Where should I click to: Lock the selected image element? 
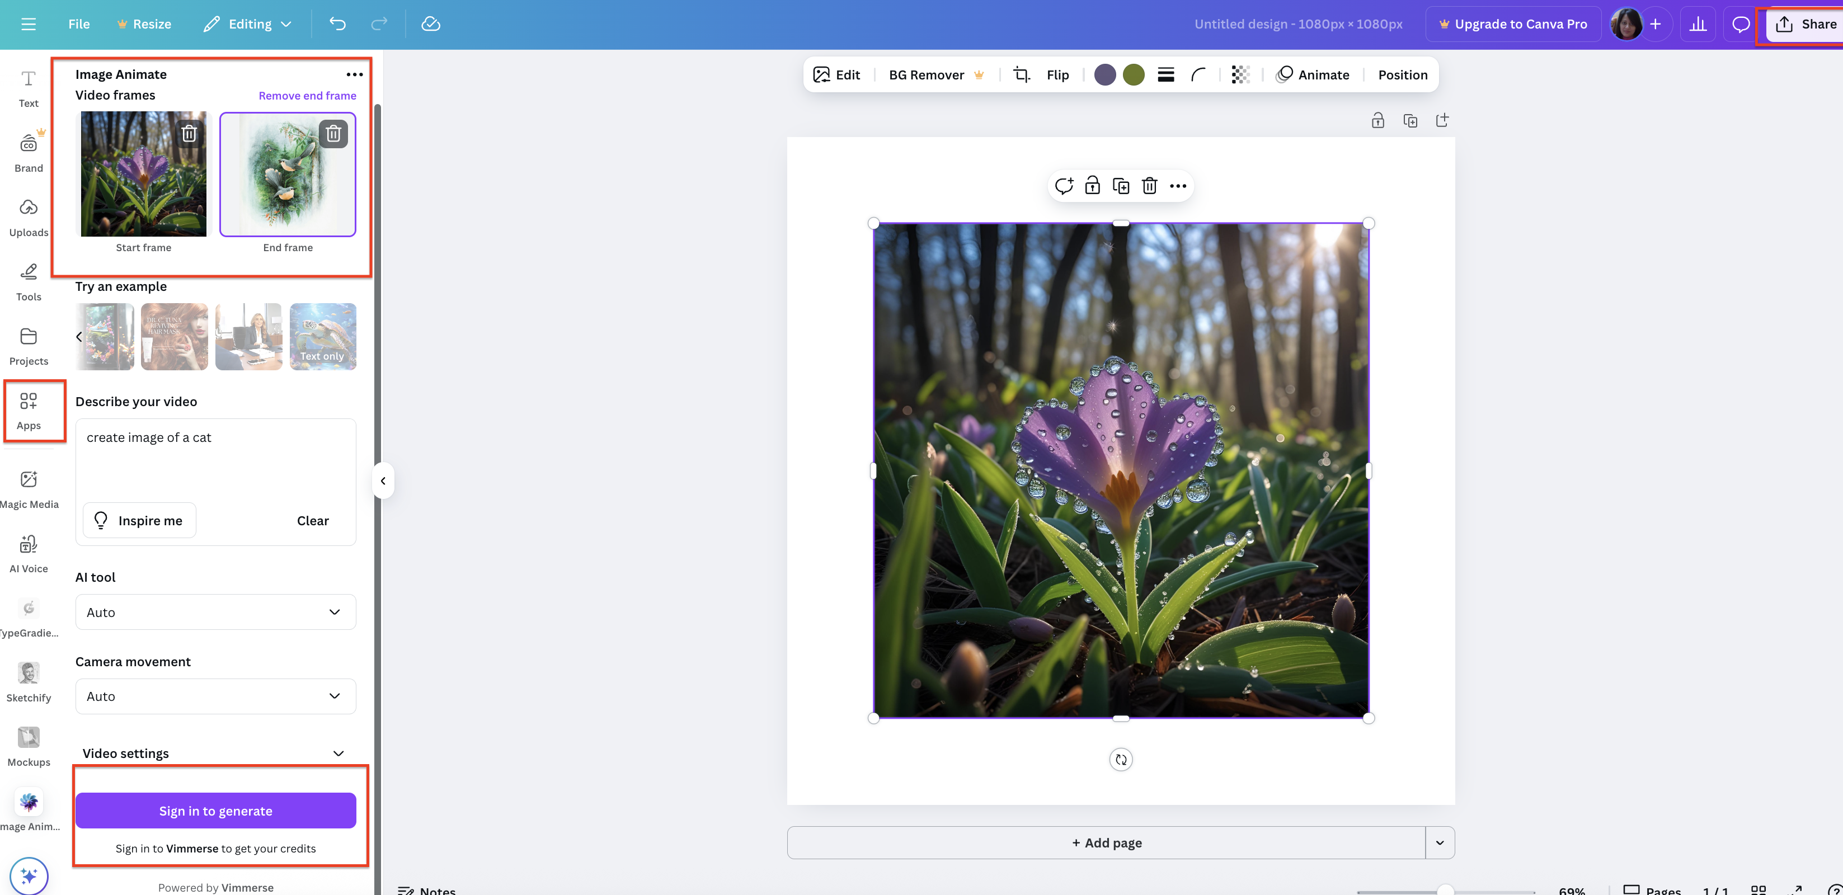coord(1092,186)
